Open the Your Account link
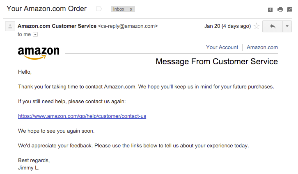 tap(222, 47)
